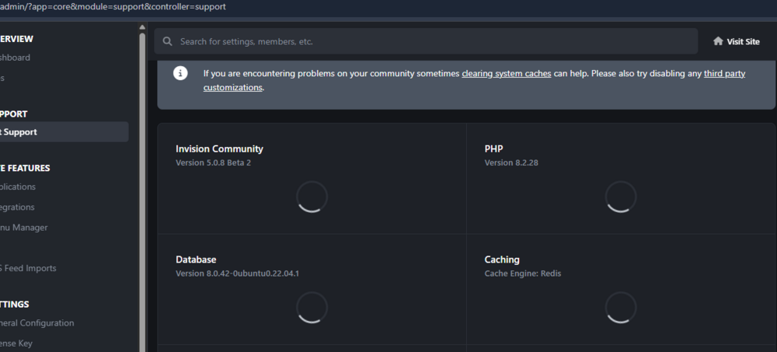The width and height of the screenshot is (777, 352).
Task: Click the Cache Engine: Redis text
Action: click(523, 274)
